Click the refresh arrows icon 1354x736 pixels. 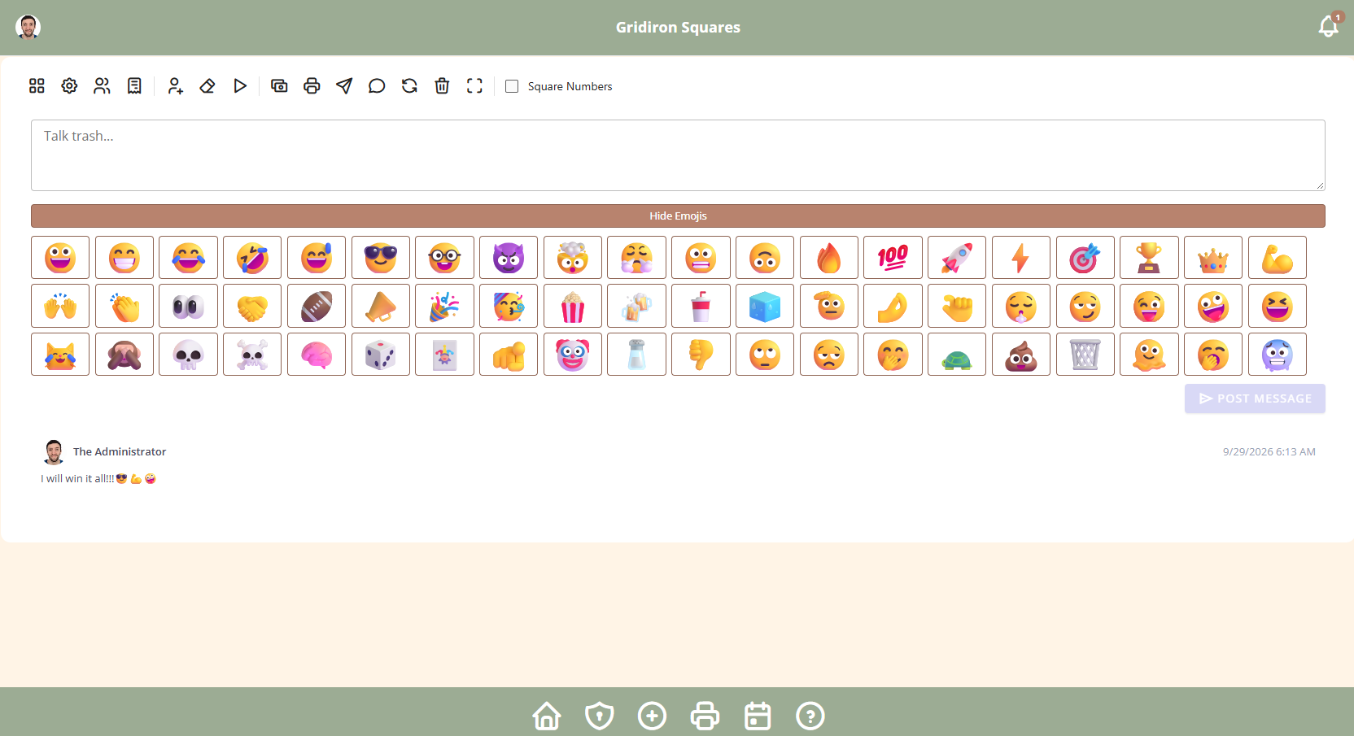[x=409, y=86]
